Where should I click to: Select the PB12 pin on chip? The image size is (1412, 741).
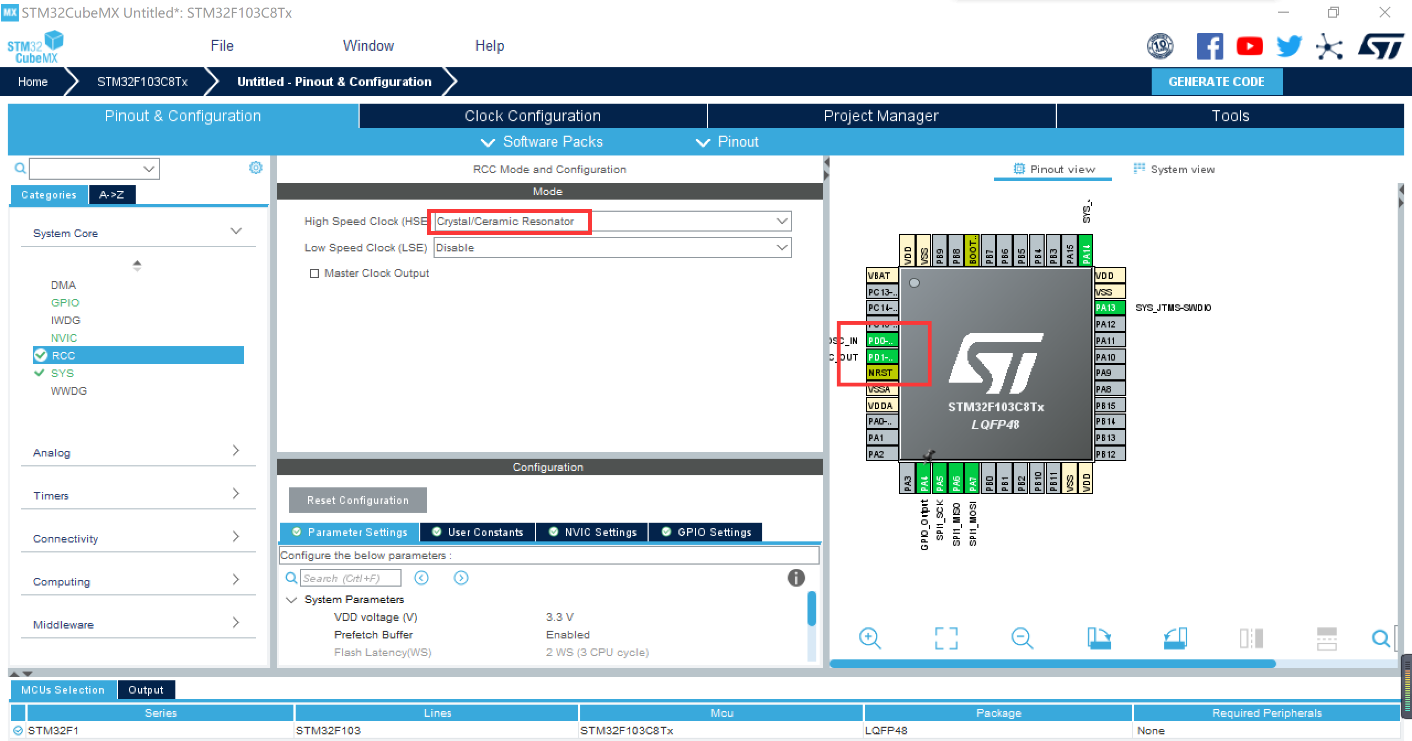[x=1110, y=454]
